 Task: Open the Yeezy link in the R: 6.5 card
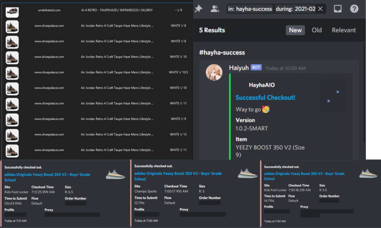pos(47,177)
